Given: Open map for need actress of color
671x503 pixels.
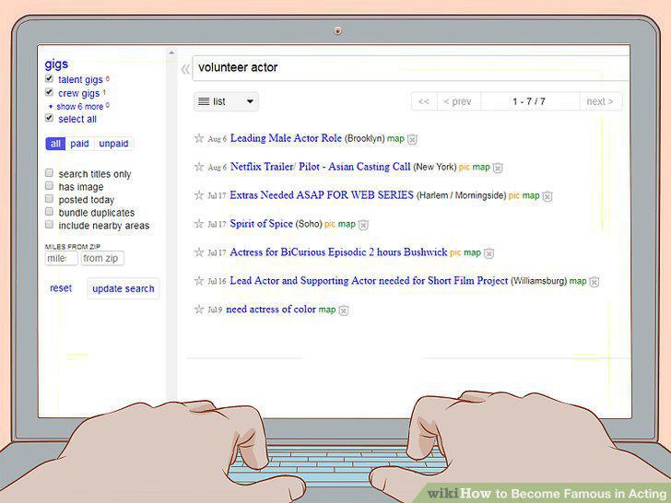Looking at the screenshot, I should click(x=327, y=310).
